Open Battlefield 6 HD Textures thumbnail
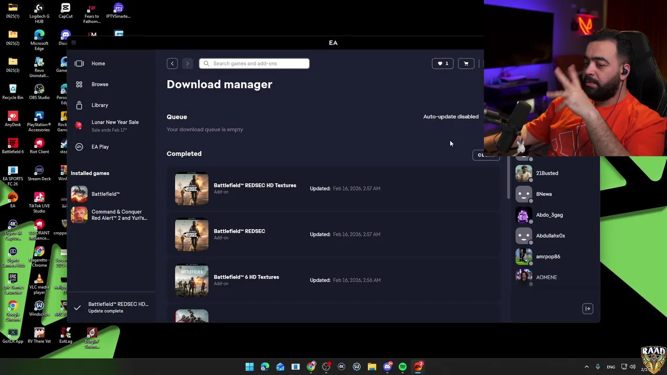The width and height of the screenshot is (667, 375). (x=192, y=280)
